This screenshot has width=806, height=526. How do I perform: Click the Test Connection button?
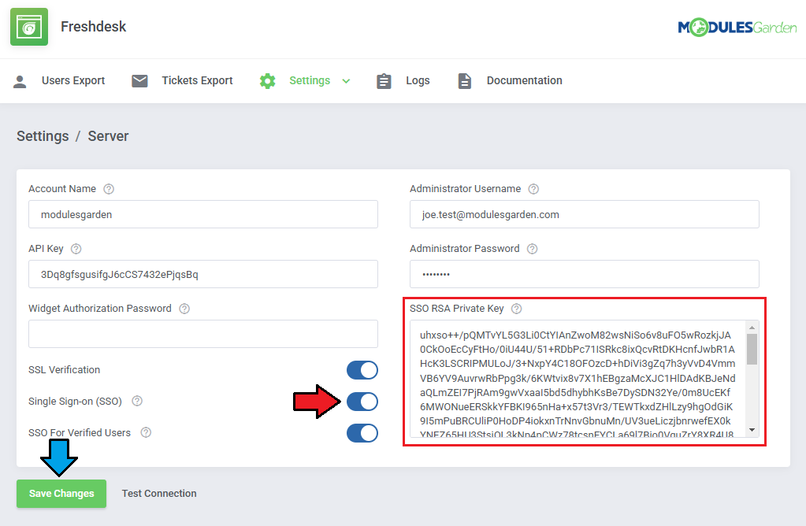tap(159, 494)
